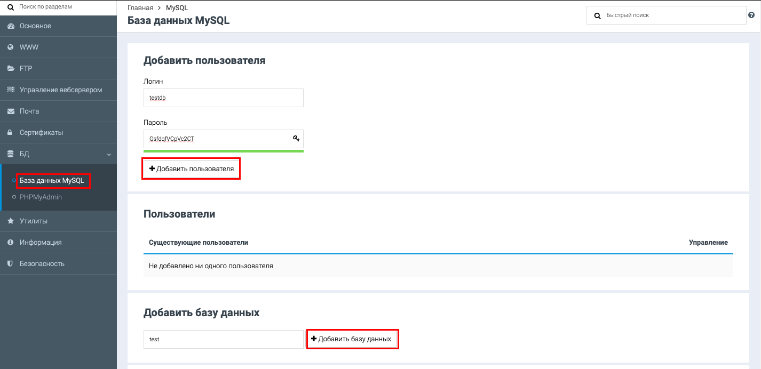
Task: Click the magnifier icon in Быстрый поиск
Action: tap(598, 16)
